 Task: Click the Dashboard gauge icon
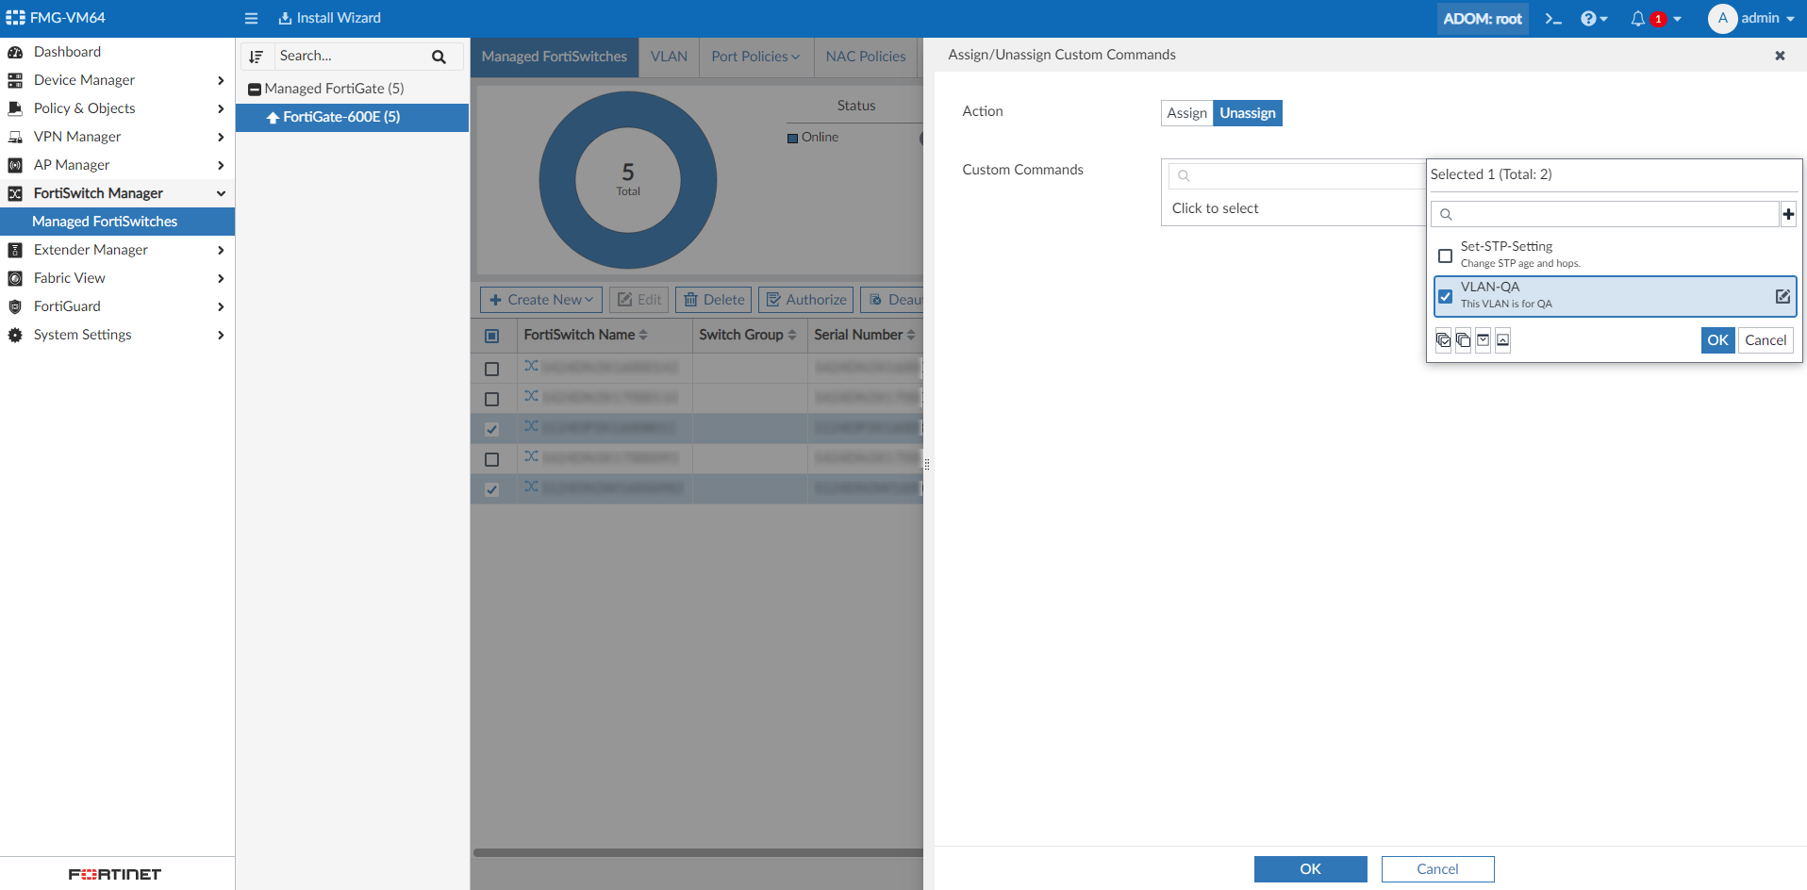(15, 52)
